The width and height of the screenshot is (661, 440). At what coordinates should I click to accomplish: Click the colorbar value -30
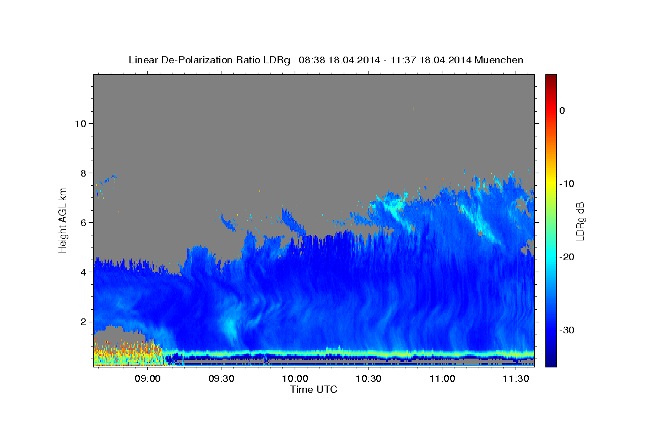(567, 330)
